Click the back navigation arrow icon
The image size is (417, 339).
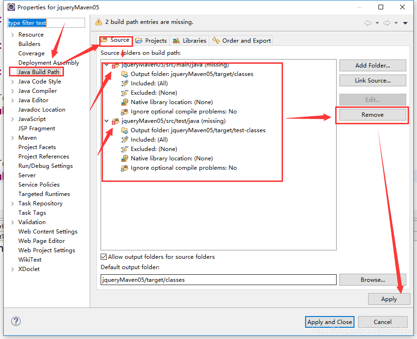(368, 23)
